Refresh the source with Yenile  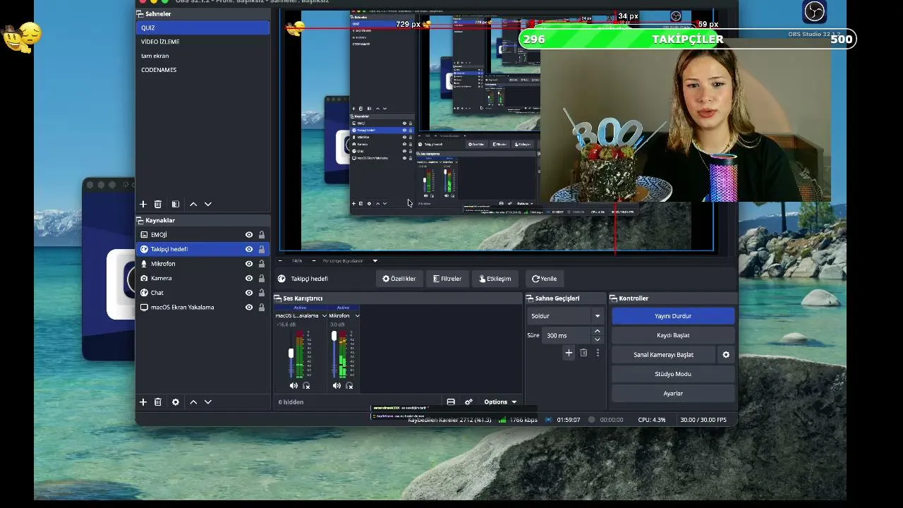[545, 279]
